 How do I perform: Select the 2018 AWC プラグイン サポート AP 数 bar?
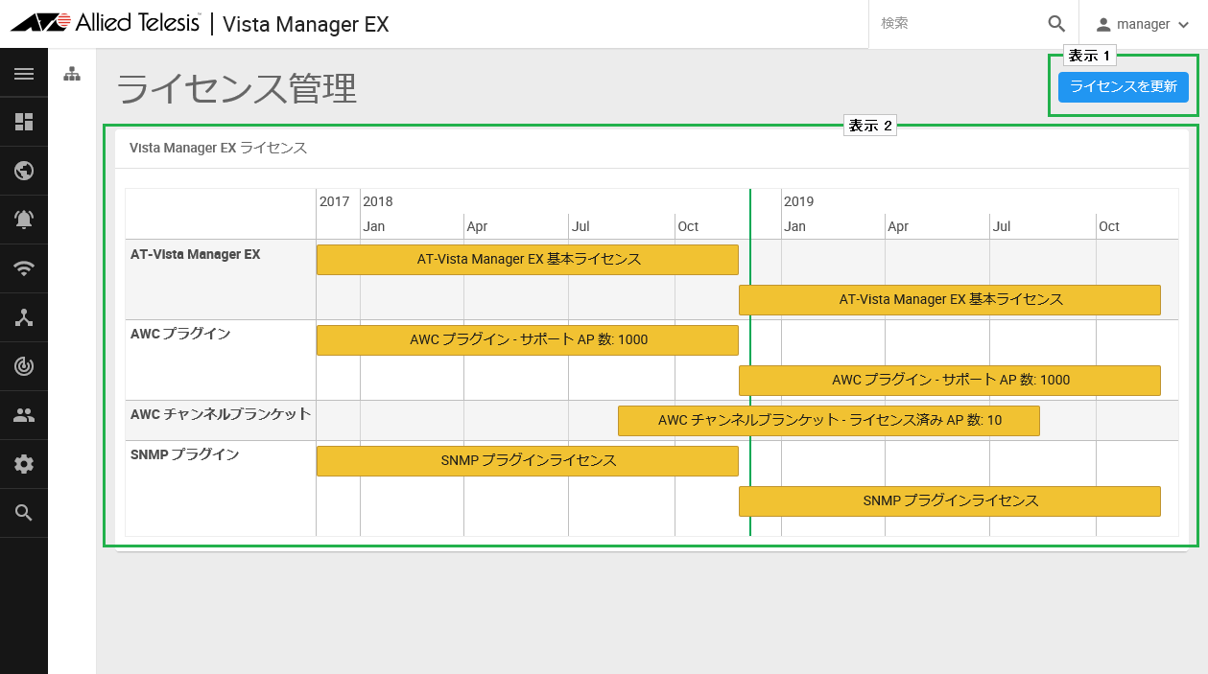click(528, 340)
